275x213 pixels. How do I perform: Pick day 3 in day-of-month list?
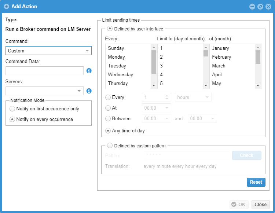[161, 66]
